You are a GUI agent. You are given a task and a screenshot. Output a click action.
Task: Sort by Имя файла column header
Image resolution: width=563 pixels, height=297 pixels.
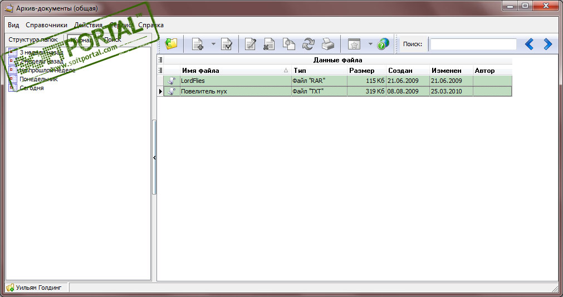pos(235,71)
